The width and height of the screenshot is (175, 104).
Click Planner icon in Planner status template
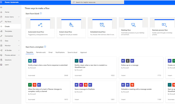(x=30, y=85)
